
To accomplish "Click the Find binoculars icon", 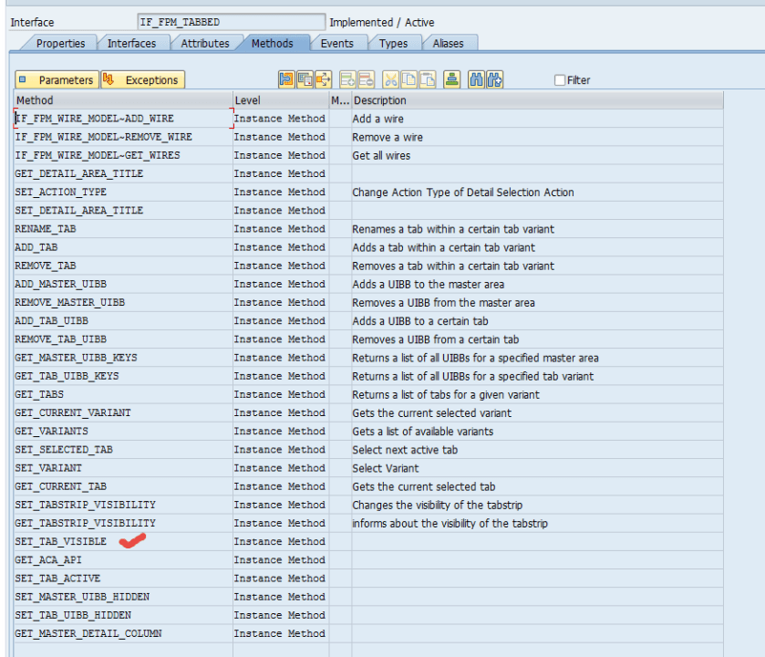I will click(x=476, y=79).
